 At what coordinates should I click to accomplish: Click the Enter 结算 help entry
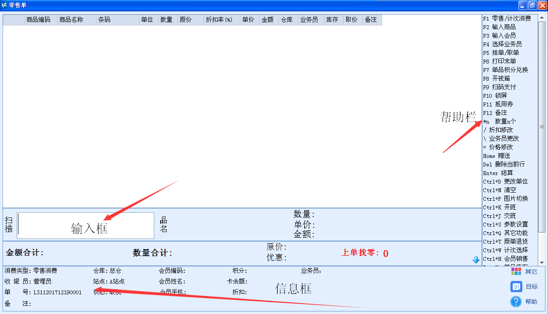(498, 173)
